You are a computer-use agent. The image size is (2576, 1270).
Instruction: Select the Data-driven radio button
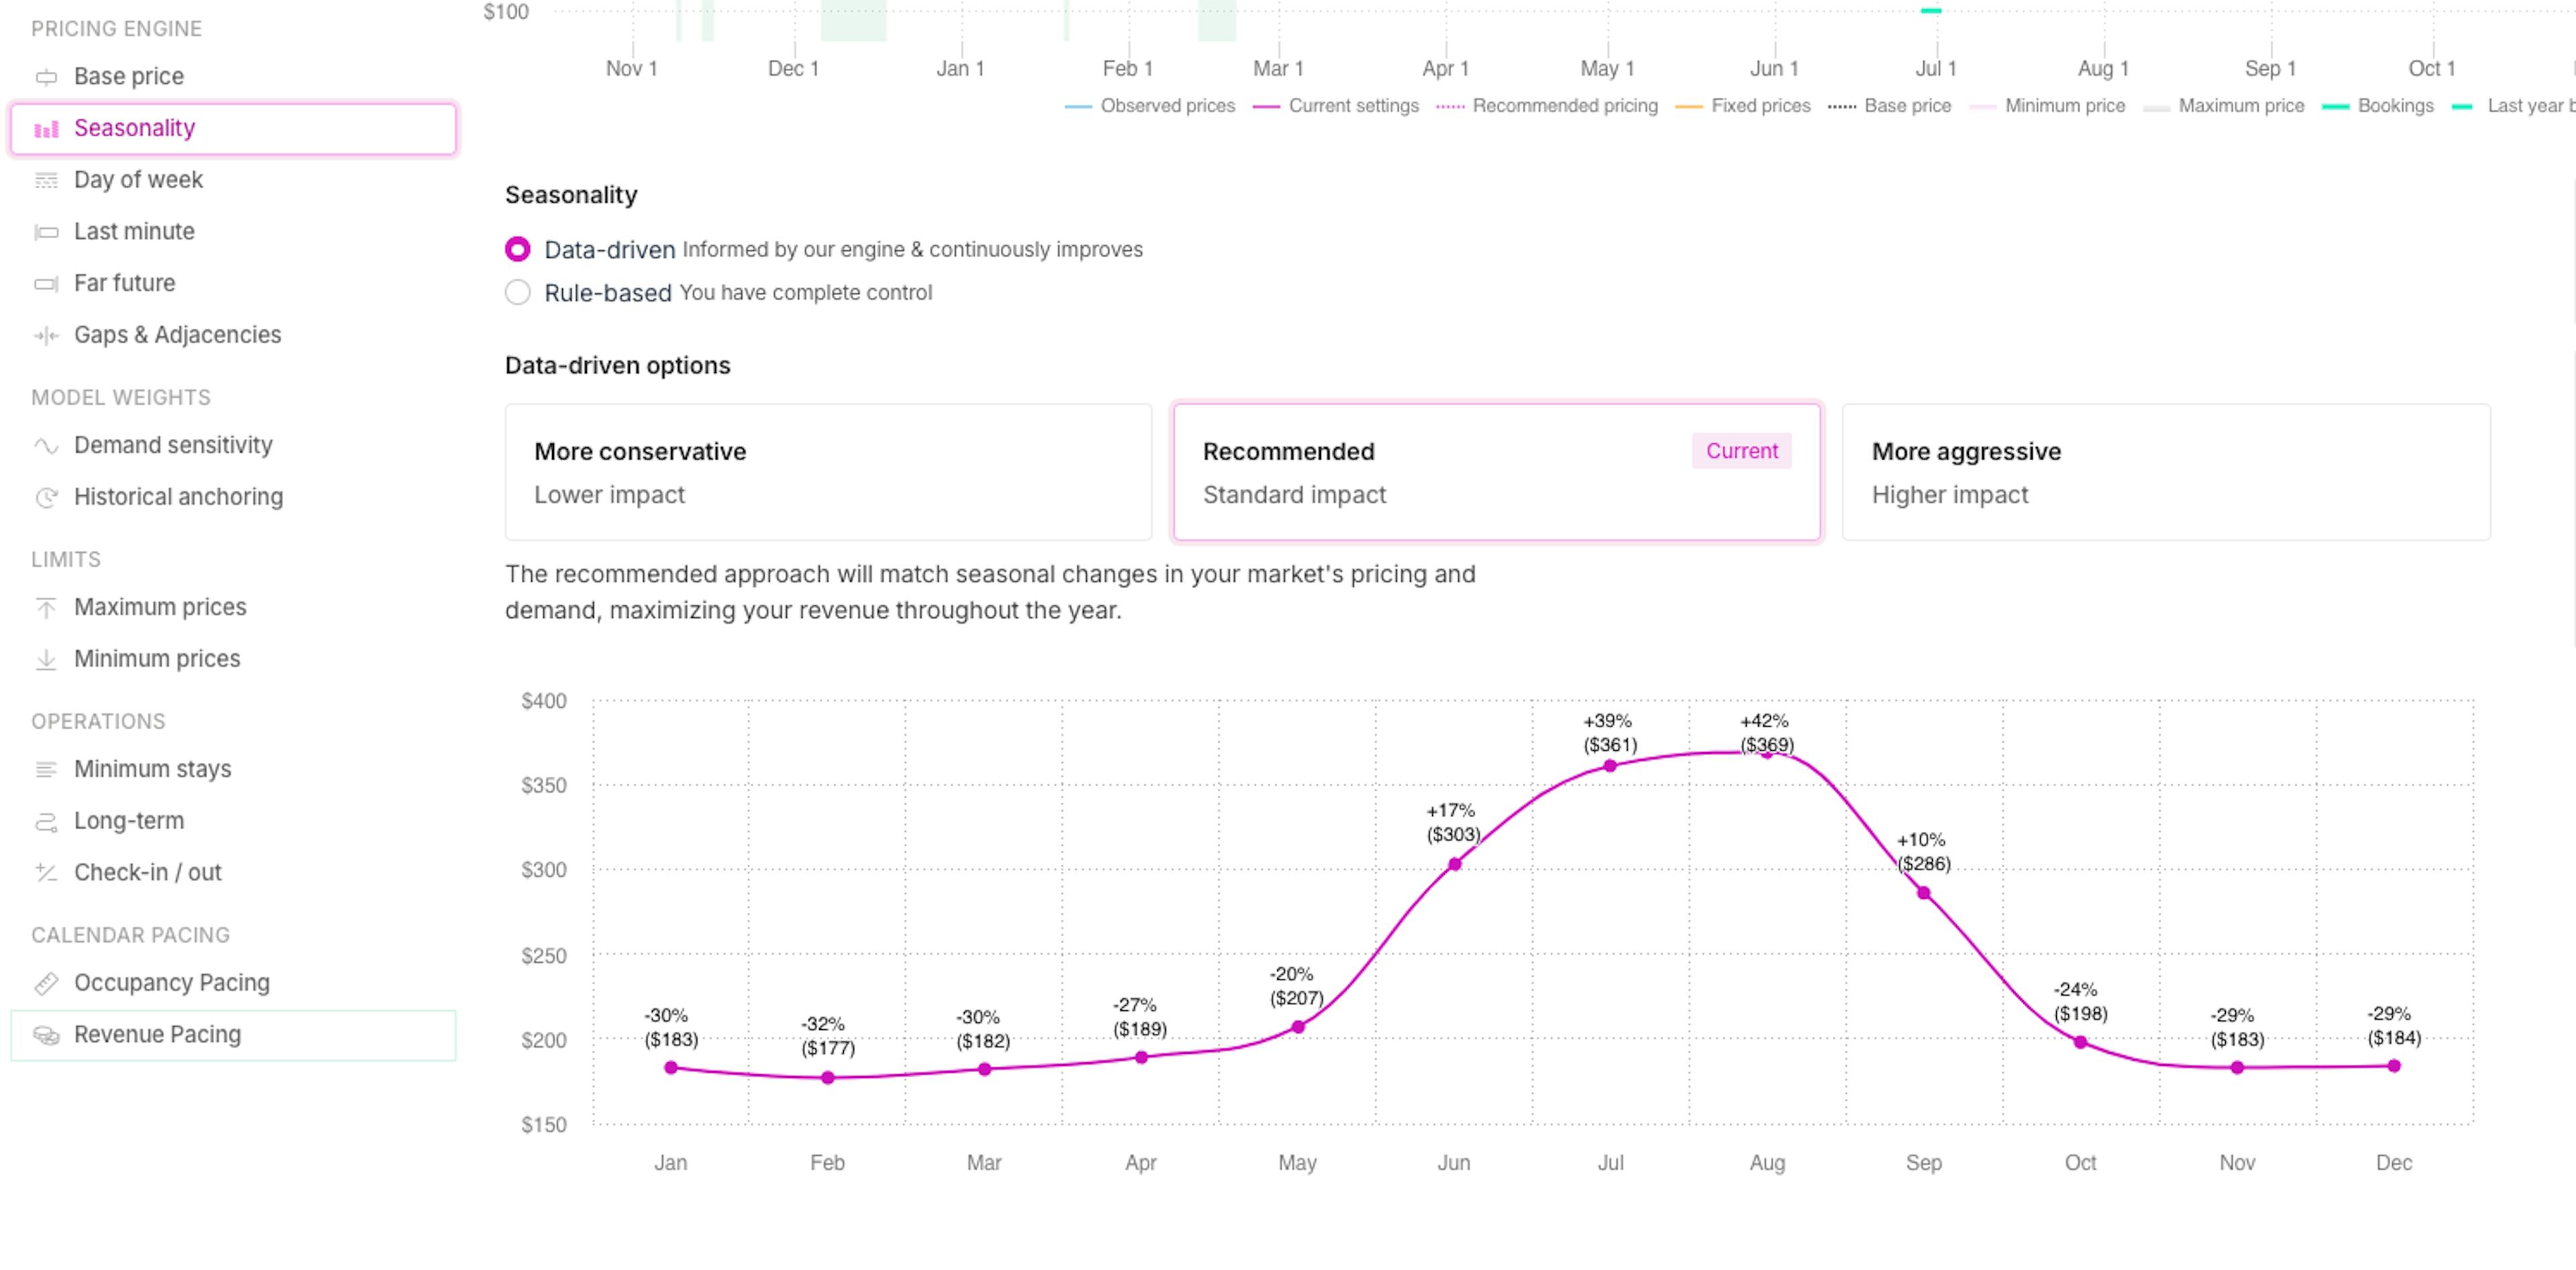coord(517,249)
